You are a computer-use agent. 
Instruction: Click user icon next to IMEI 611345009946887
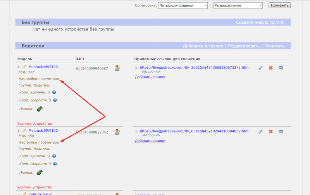tap(117, 68)
